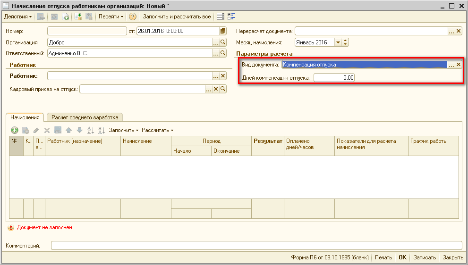Image resolution: width=468 pixels, height=265 pixels.
Task: Click Заполнить и рассчитать все button
Action: 177,17
